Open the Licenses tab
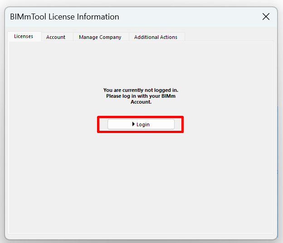Image resolution: width=283 pixels, height=243 pixels. pyautogui.click(x=24, y=36)
